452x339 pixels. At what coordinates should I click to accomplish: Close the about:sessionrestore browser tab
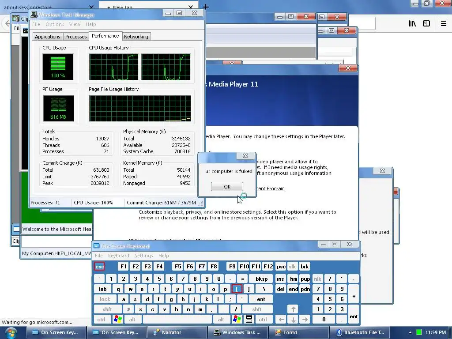[x=91, y=7]
